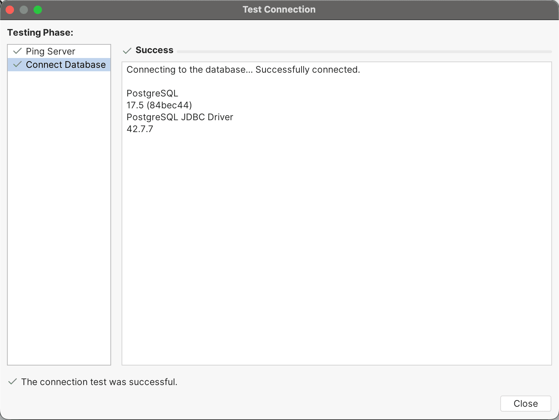Click the Test Connection title bar
559x420 pixels.
pos(279,9)
